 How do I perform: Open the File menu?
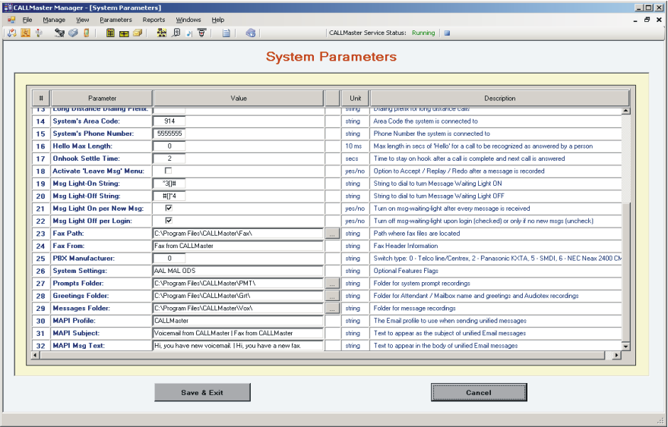coord(27,20)
